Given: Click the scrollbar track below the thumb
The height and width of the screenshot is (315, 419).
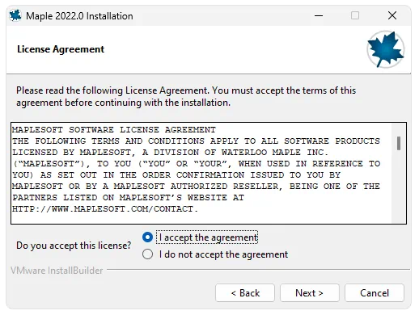Looking at the screenshot, I should pyautogui.click(x=399, y=187).
